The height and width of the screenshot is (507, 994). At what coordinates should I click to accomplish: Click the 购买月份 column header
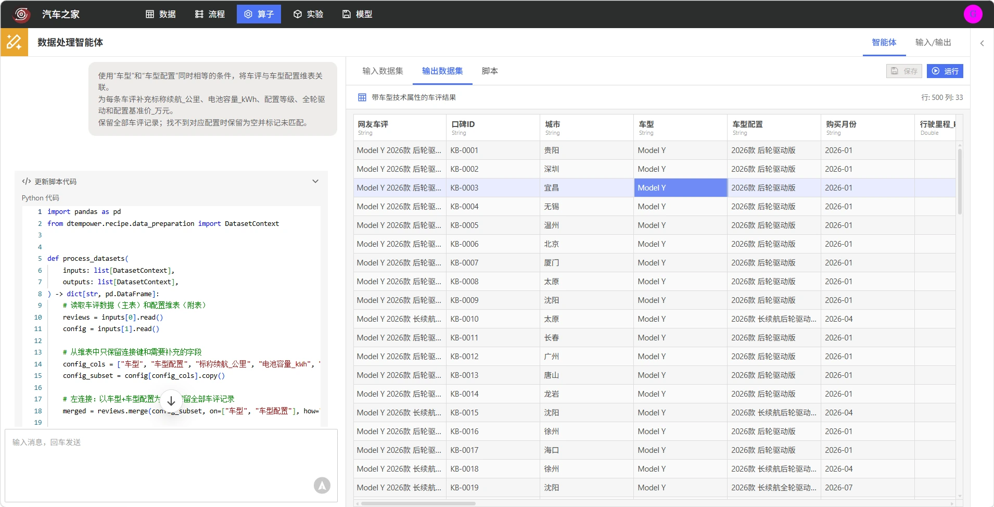point(868,128)
